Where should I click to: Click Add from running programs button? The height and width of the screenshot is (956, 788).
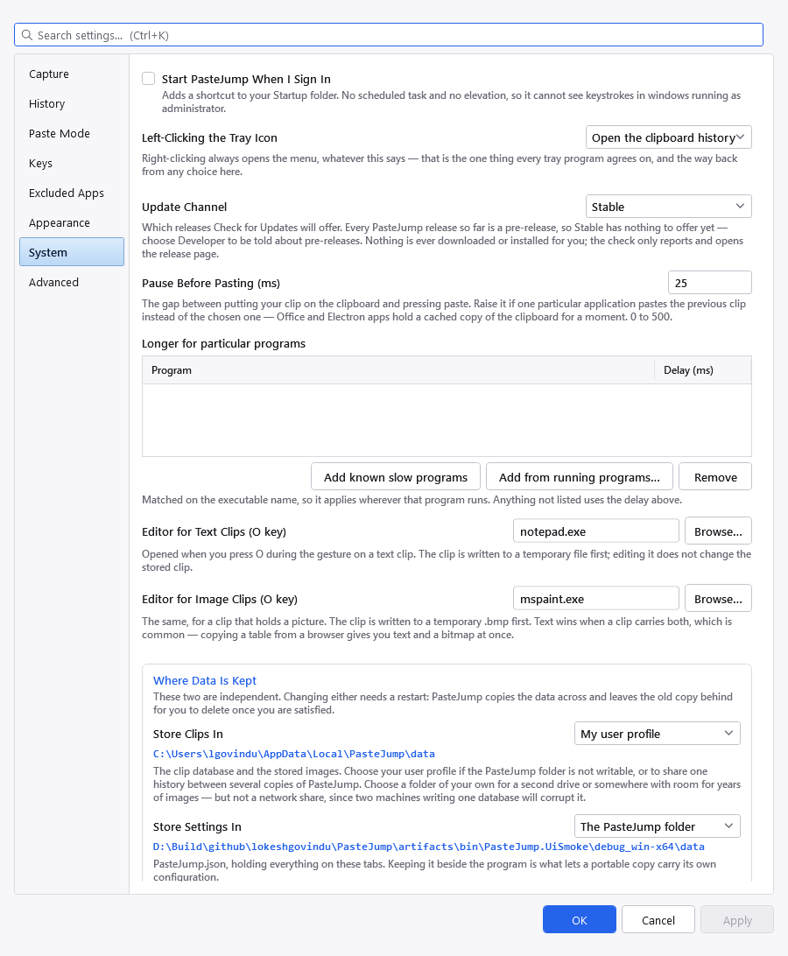pos(579,477)
